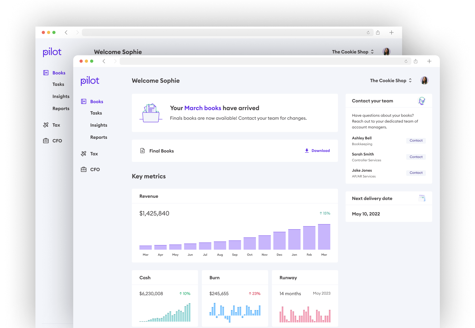Click the share icon in front window toolbar
The height and width of the screenshot is (328, 475).
point(416,61)
